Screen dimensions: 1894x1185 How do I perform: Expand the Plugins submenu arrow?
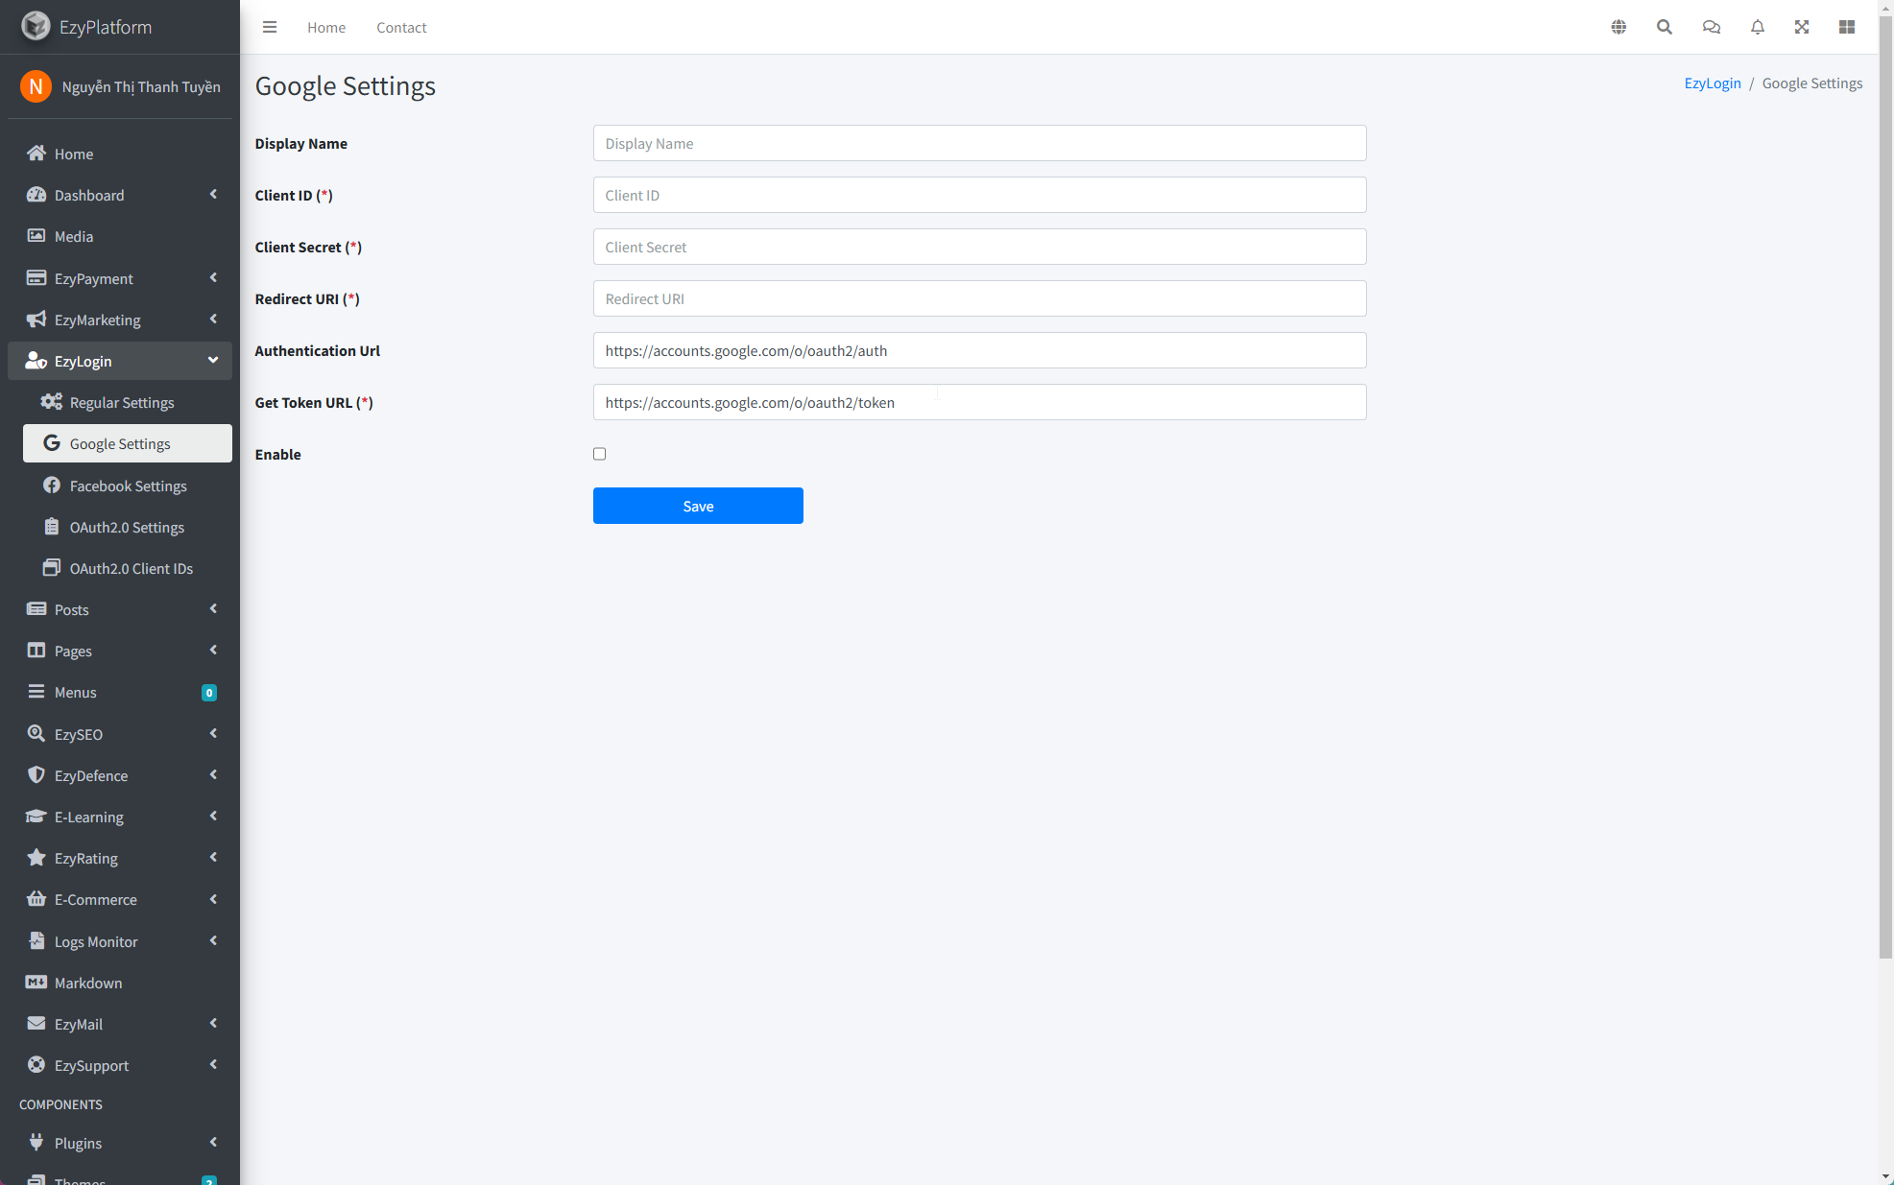213,1143
